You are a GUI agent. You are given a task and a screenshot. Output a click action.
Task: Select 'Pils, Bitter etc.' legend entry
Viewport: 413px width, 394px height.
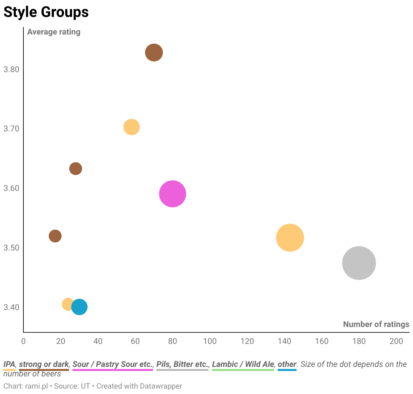click(182, 365)
